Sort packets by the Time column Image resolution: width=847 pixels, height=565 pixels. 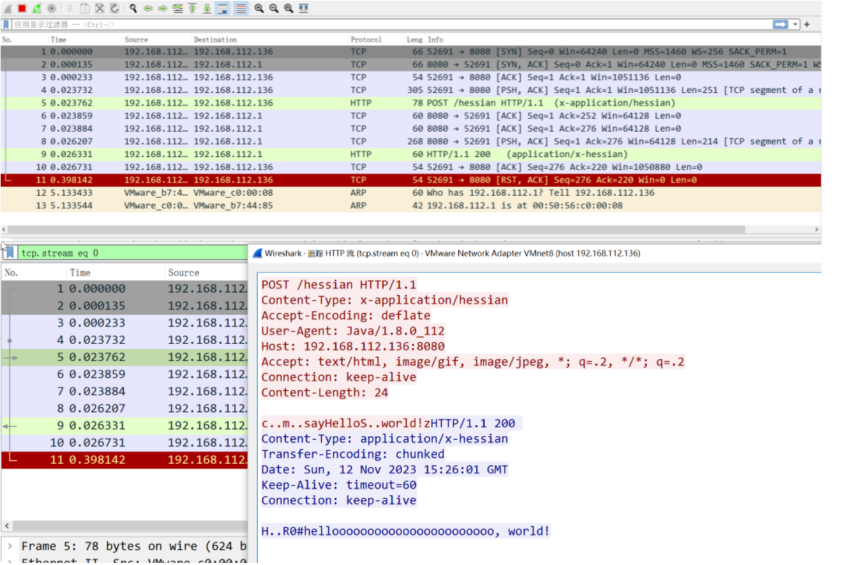pyautogui.click(x=59, y=39)
